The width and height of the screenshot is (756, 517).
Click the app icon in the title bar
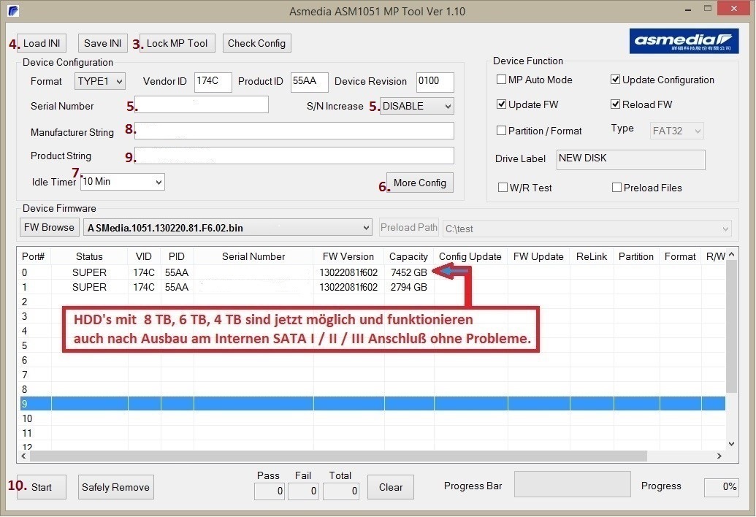coord(13,11)
